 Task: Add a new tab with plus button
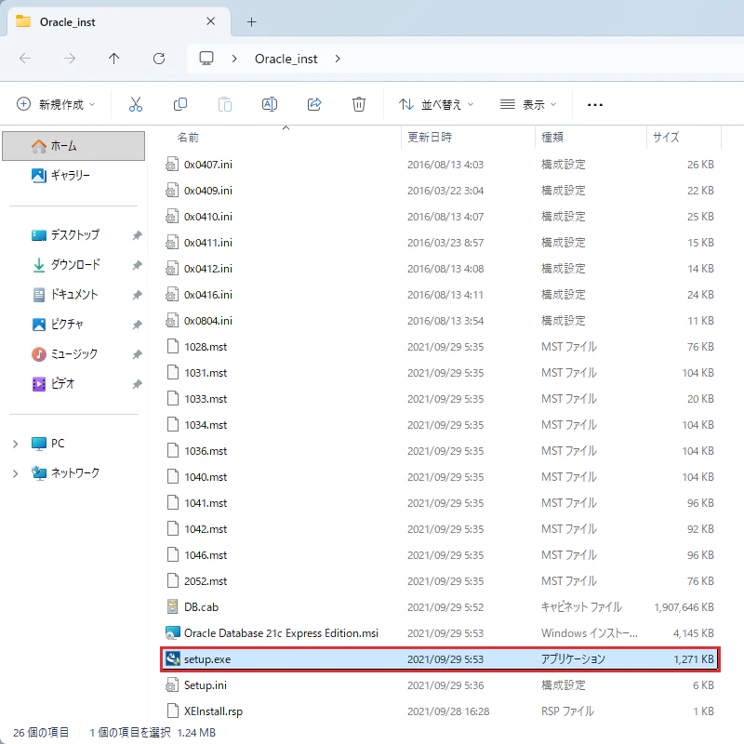(x=251, y=21)
